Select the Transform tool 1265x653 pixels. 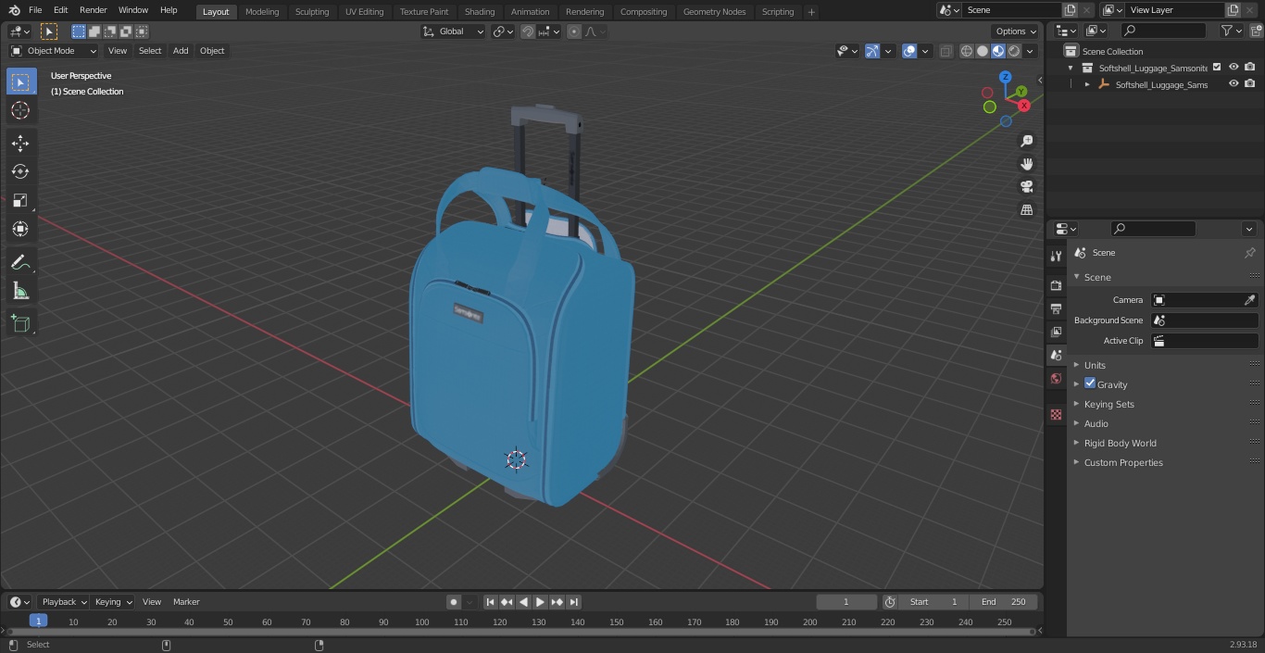(x=20, y=229)
